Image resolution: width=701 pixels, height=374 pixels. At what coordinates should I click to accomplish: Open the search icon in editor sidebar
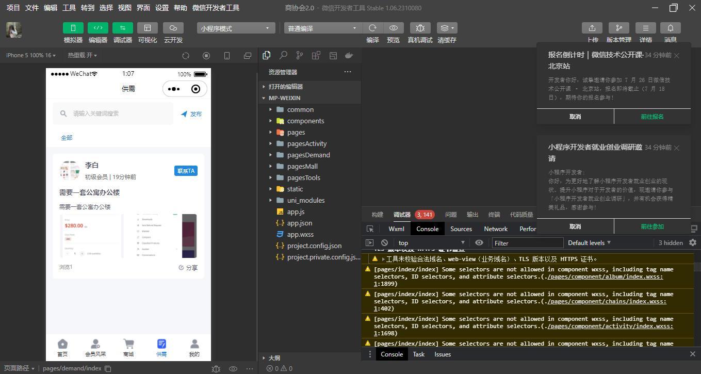tap(283, 55)
